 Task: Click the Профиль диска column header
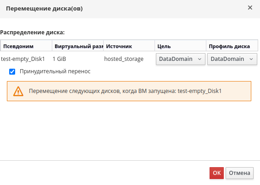point(232,46)
